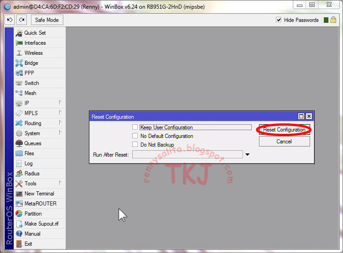This screenshot has width=343, height=253.
Task: Click the IP 255 icon
Action: pos(19,103)
